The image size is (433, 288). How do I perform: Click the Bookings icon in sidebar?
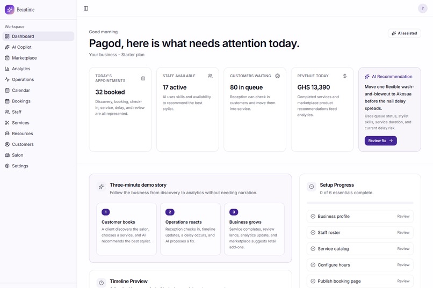pos(7,101)
